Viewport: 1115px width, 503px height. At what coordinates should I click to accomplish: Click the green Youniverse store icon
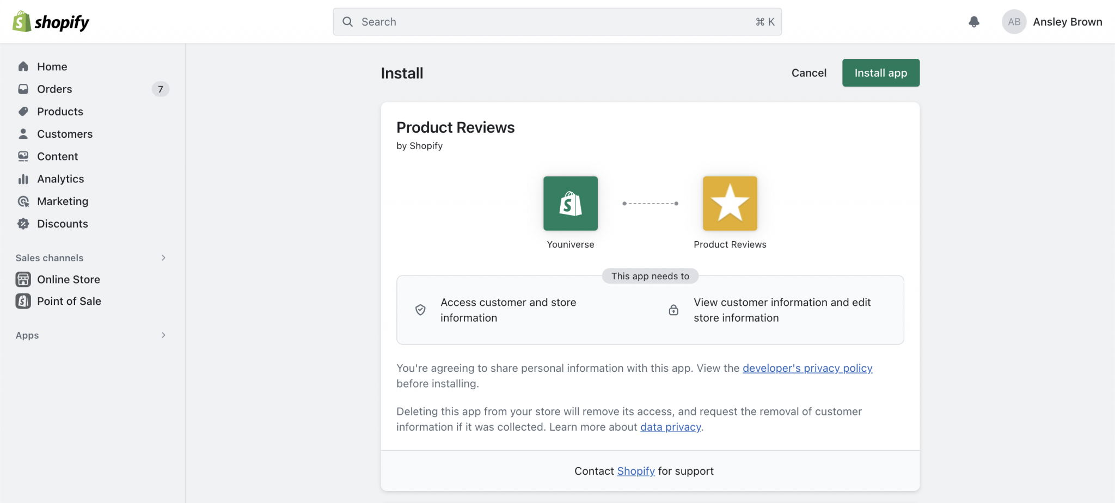click(x=570, y=204)
